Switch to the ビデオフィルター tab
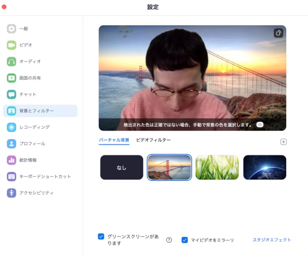 click(x=153, y=141)
